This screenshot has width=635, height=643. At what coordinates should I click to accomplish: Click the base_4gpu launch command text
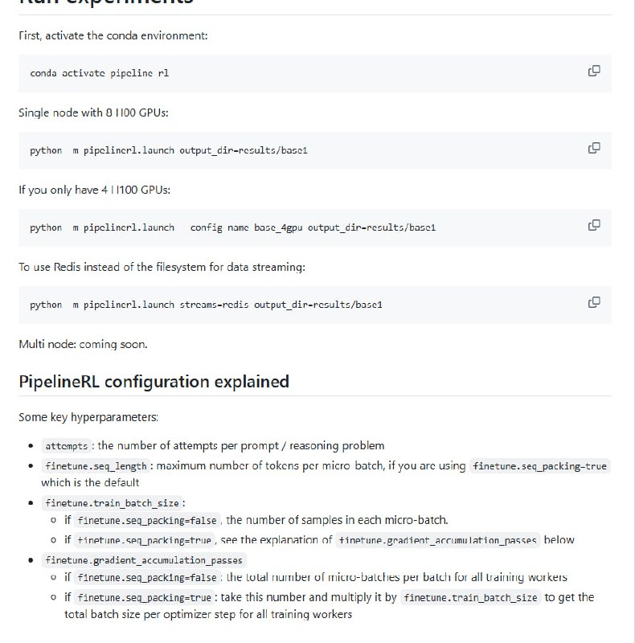[x=232, y=227]
